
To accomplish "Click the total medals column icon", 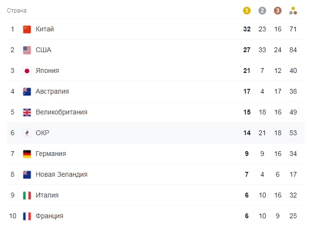I will point(293,11).
